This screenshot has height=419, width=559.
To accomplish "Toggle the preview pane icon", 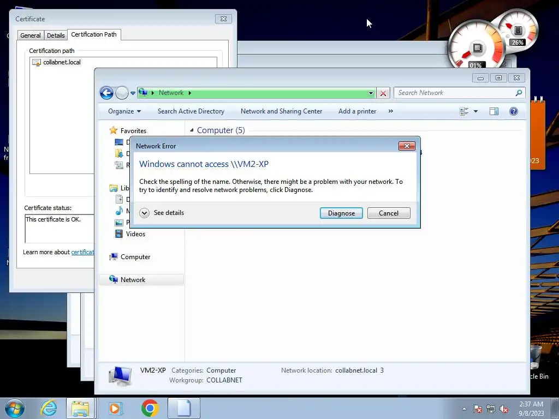I will pyautogui.click(x=493, y=111).
